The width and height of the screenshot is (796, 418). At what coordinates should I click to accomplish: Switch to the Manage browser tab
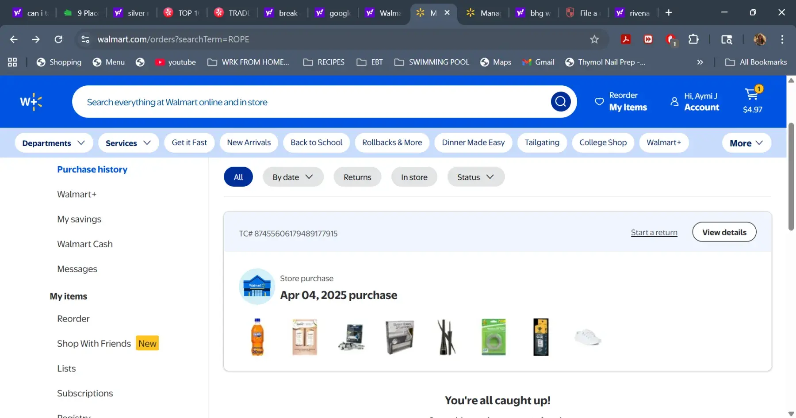click(484, 13)
